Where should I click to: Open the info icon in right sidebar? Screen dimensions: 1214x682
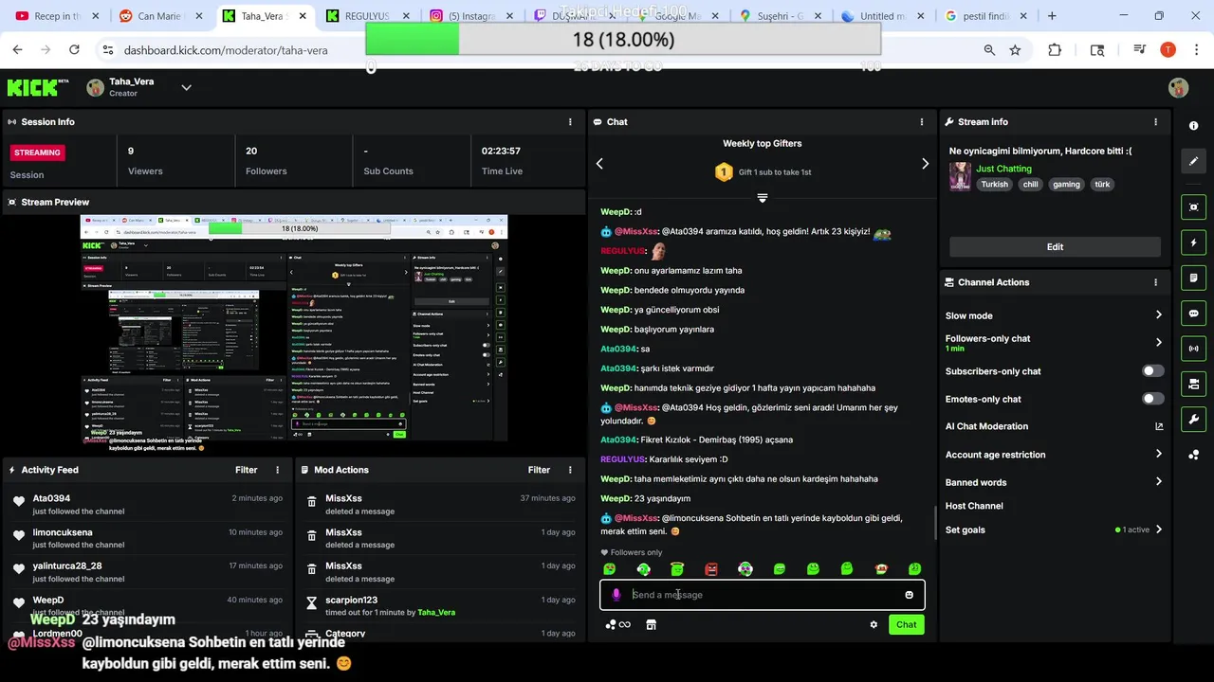point(1193,126)
